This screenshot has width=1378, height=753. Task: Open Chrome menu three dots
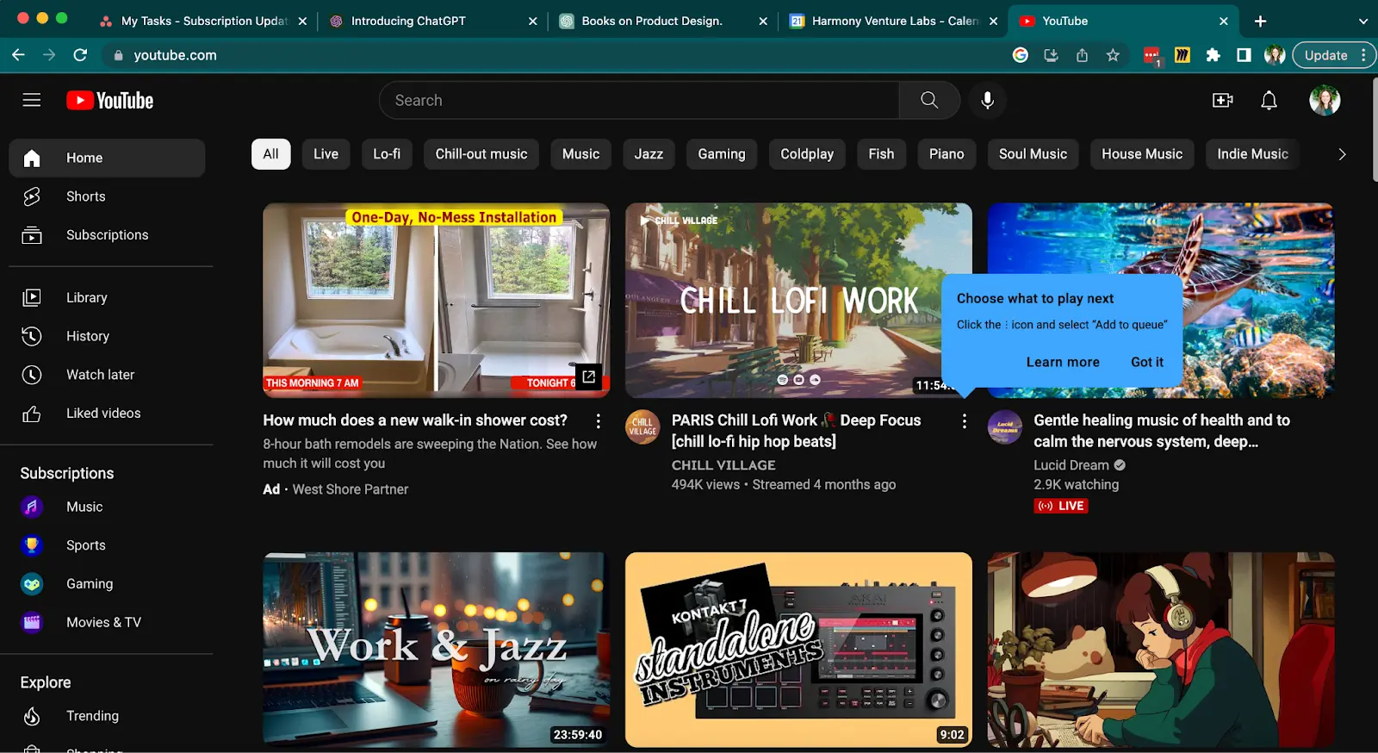point(1363,55)
